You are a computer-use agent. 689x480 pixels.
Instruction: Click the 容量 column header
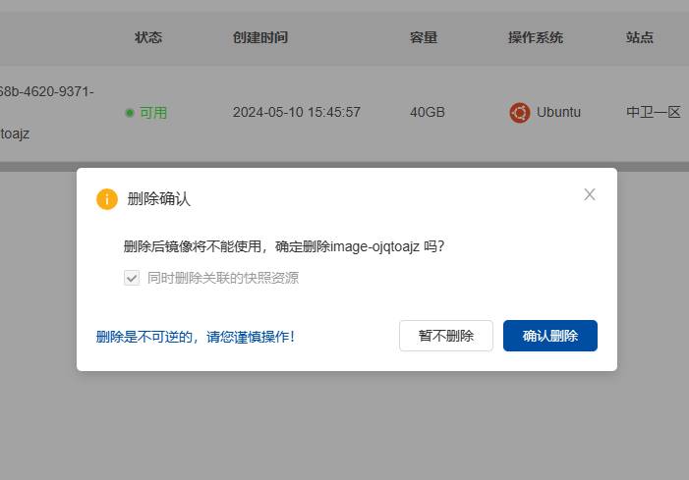point(424,37)
